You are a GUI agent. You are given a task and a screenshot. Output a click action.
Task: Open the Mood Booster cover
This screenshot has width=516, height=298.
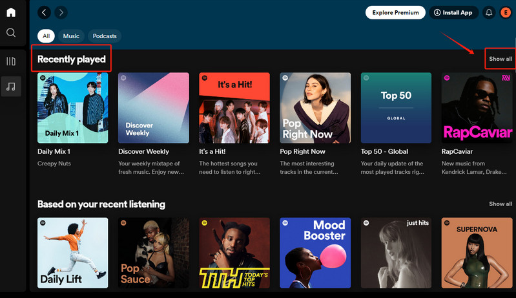(315, 253)
